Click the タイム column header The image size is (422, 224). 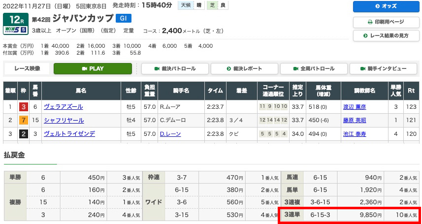click(215, 91)
